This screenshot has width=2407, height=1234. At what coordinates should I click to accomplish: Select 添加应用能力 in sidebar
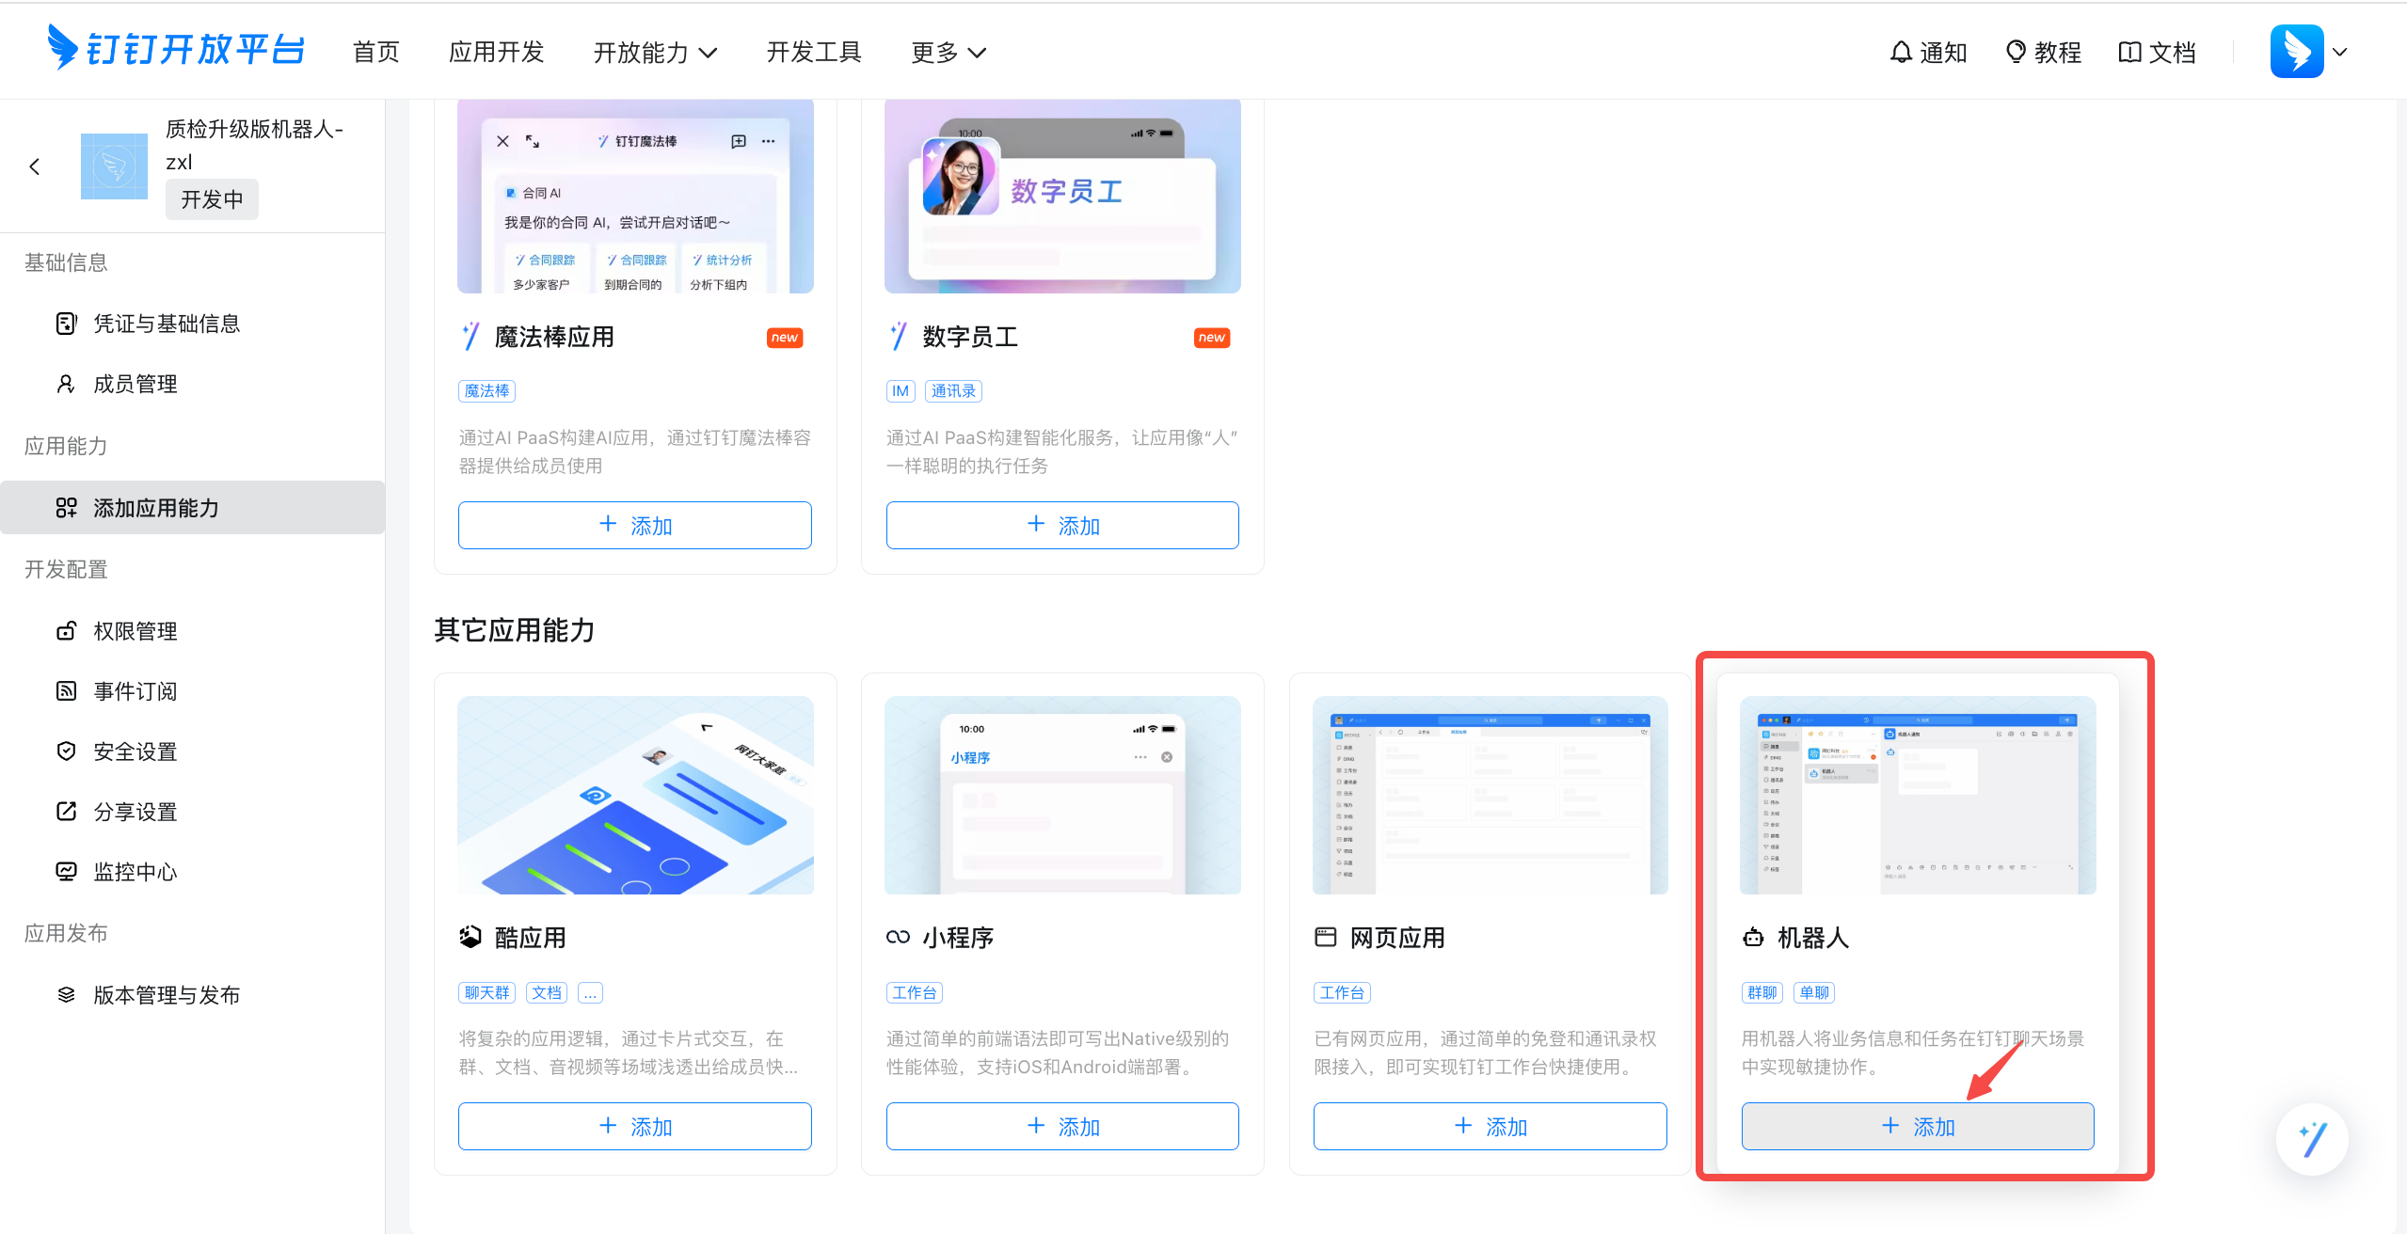click(x=193, y=508)
